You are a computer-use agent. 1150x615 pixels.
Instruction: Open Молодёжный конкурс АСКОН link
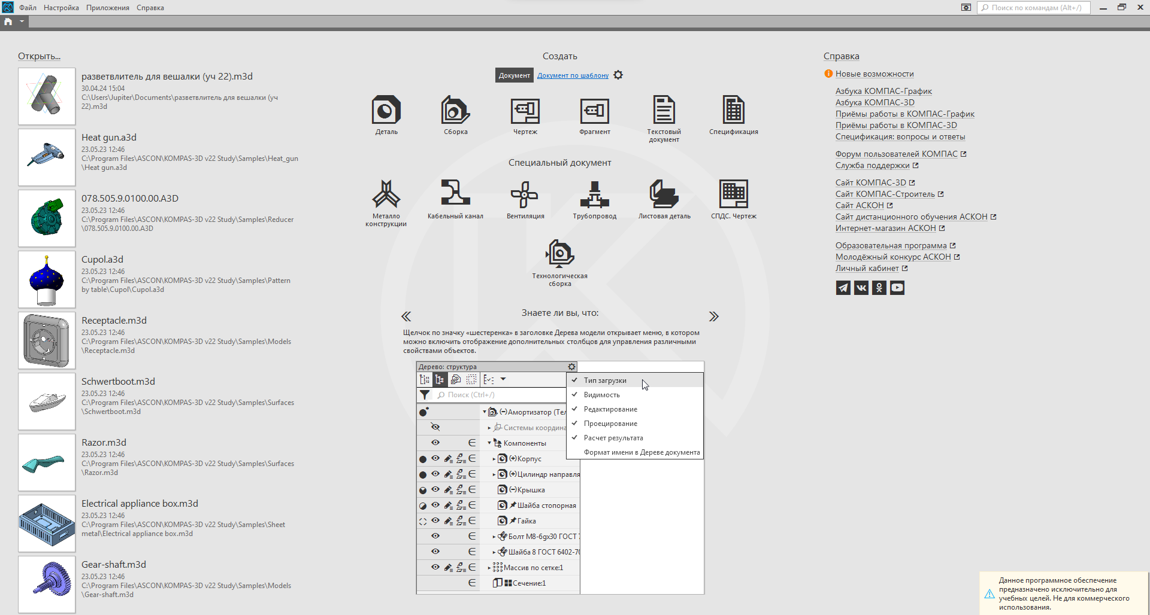click(x=893, y=257)
